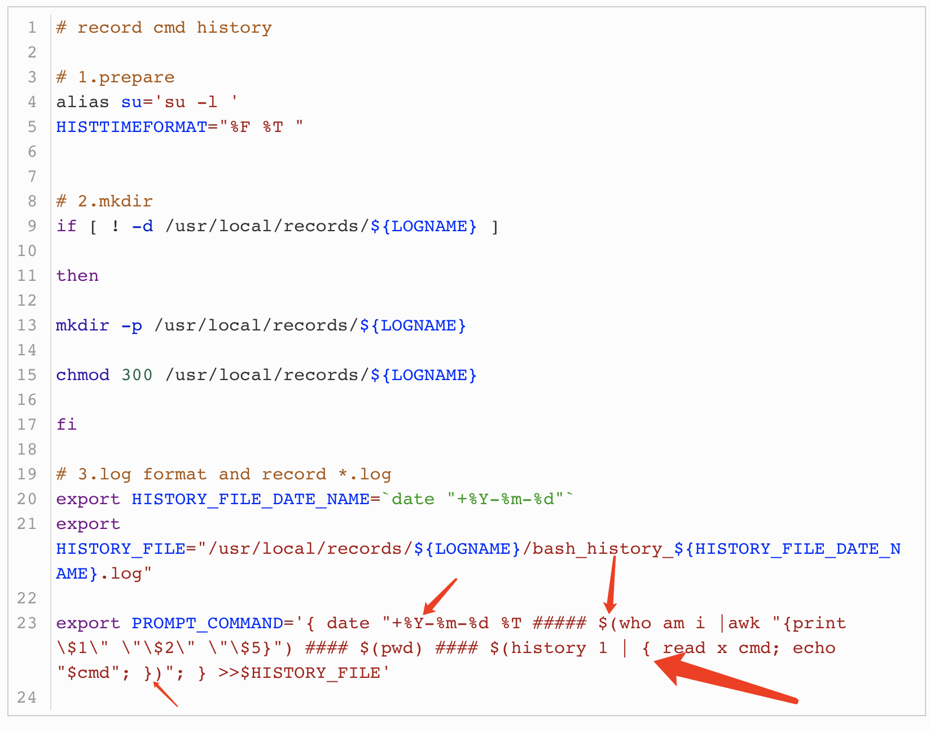Click the 'chmod' command
Screen dimensions: 930x732
coord(82,375)
